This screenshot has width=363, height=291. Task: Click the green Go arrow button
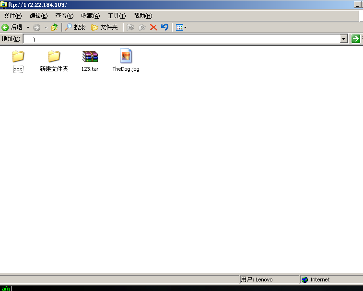356,39
